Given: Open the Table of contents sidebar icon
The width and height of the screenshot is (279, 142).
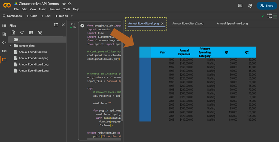Looking at the screenshot, I should 4,25.
